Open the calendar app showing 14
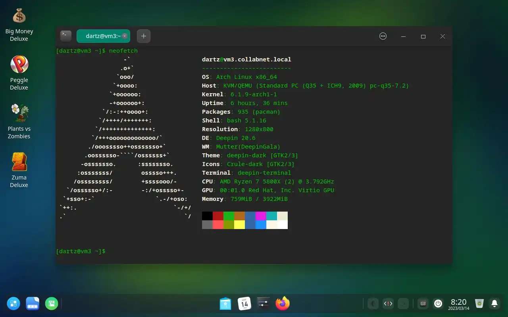 244,304
